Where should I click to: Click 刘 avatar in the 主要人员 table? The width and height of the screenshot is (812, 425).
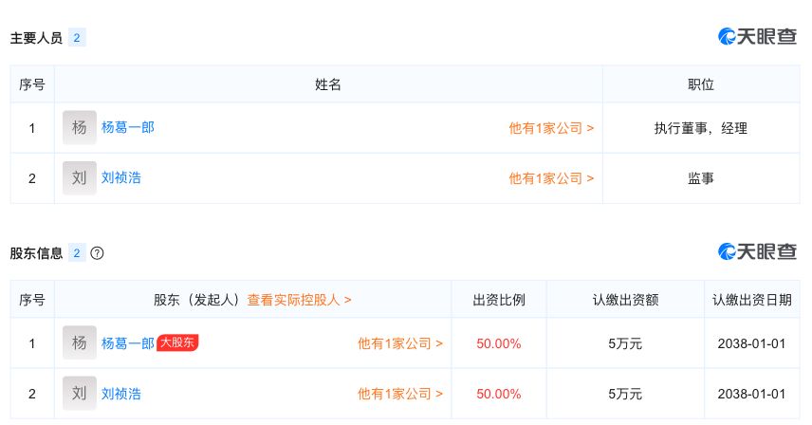(x=80, y=178)
